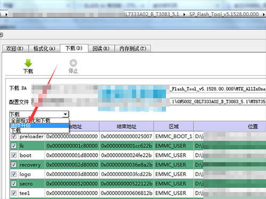Click the green download arrow icon
The image size is (266, 199).
coord(28,63)
